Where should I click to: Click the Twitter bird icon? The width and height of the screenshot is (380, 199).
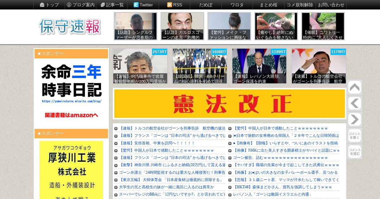136,5
